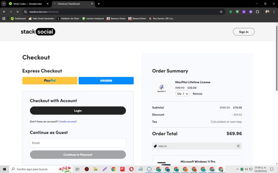This screenshot has width=278, height=173.
Task: Open the Buy Games, Gift Car... bookmark
Action: pyautogui.click(x=162, y=19)
